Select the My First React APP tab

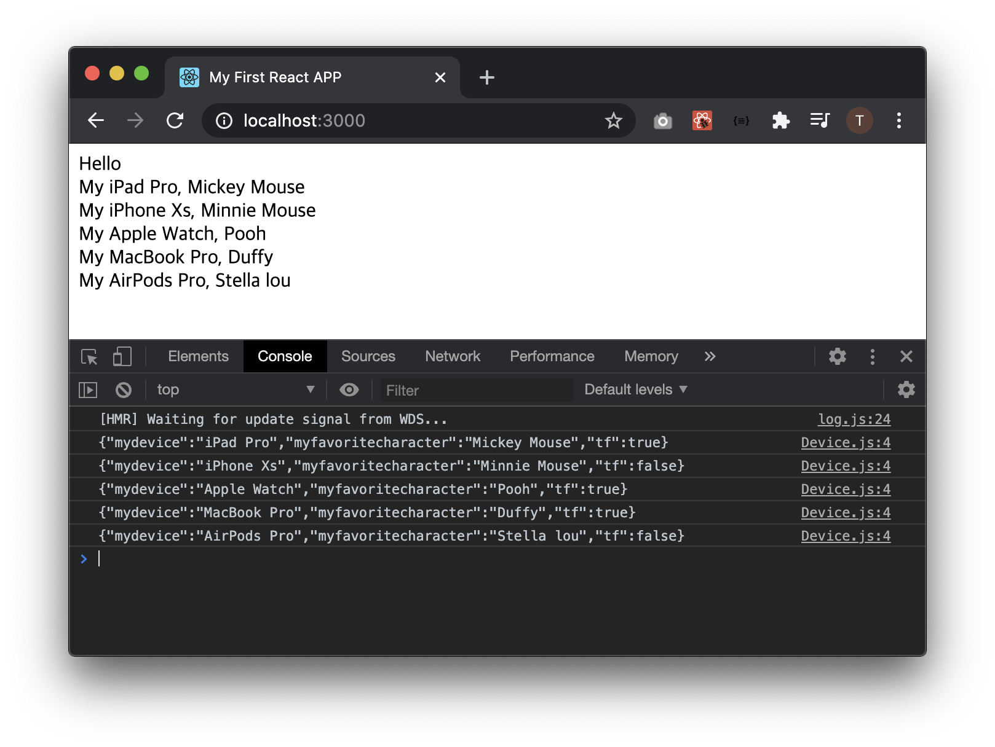[x=312, y=77]
